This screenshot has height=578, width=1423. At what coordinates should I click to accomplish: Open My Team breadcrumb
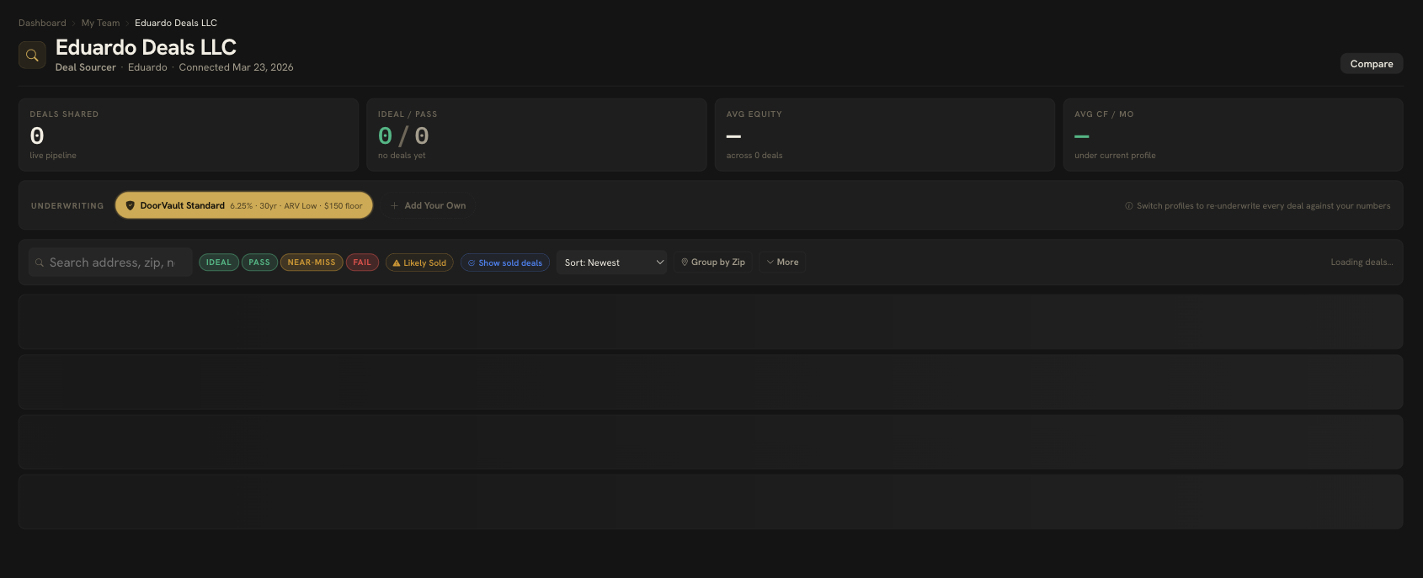(x=100, y=23)
